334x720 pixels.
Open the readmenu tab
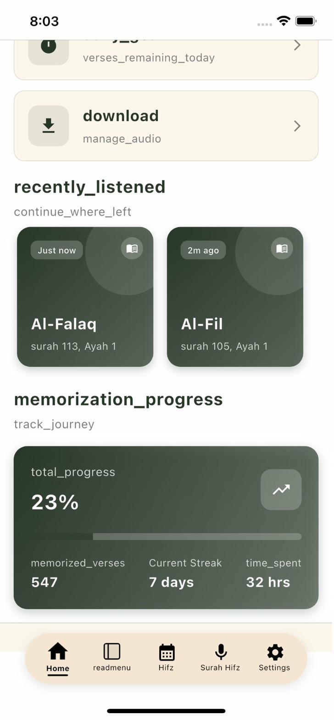click(x=112, y=658)
